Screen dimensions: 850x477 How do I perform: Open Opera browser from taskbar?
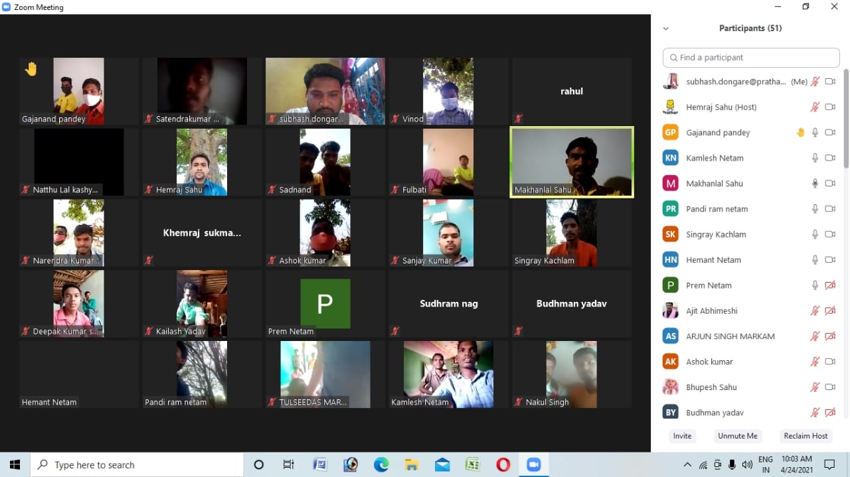503,465
